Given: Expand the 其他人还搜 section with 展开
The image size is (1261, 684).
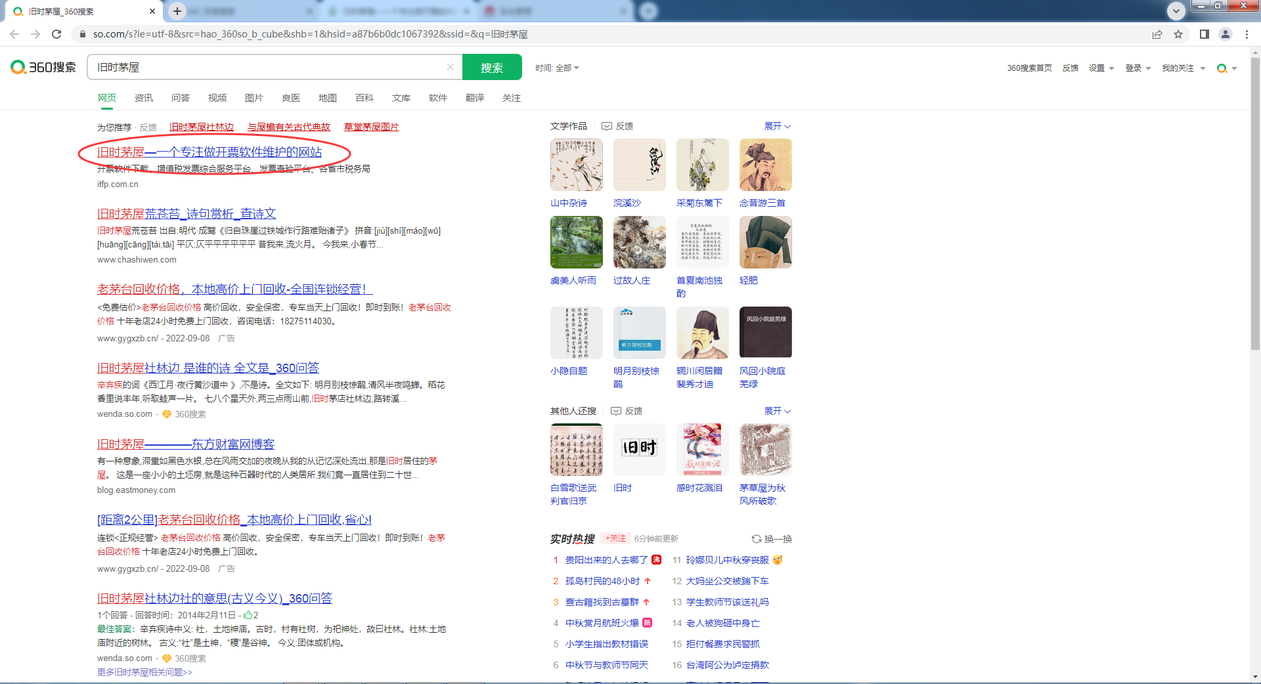Looking at the screenshot, I should coord(778,411).
